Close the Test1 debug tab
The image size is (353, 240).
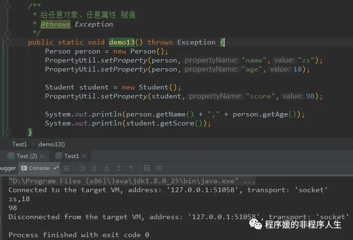click(84, 156)
